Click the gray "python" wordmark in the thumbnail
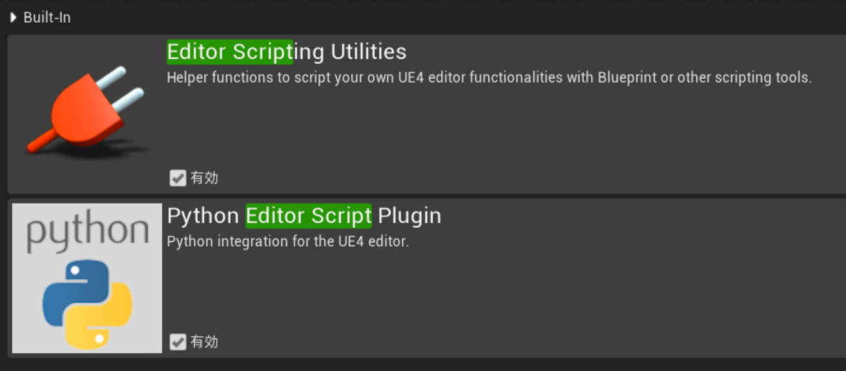This screenshot has height=371, width=846. pyautogui.click(x=87, y=232)
